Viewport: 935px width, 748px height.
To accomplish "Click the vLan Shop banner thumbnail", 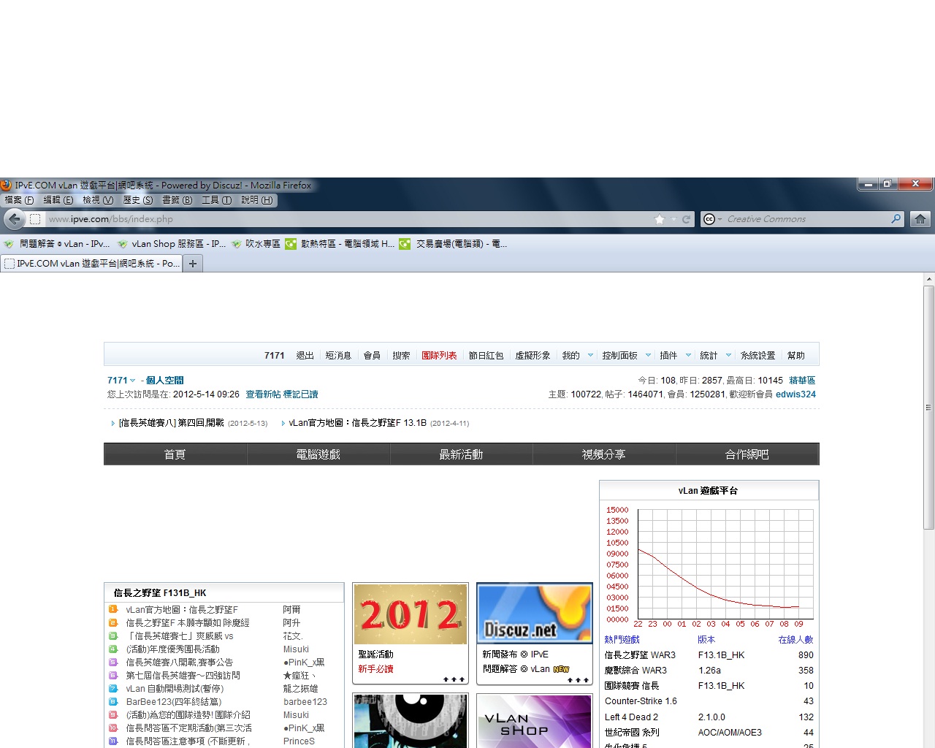I will (x=535, y=721).
